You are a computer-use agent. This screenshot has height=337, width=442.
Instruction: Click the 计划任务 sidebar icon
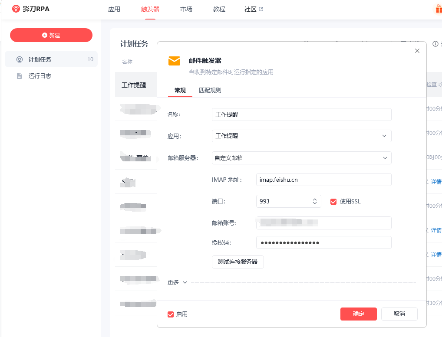click(x=20, y=59)
